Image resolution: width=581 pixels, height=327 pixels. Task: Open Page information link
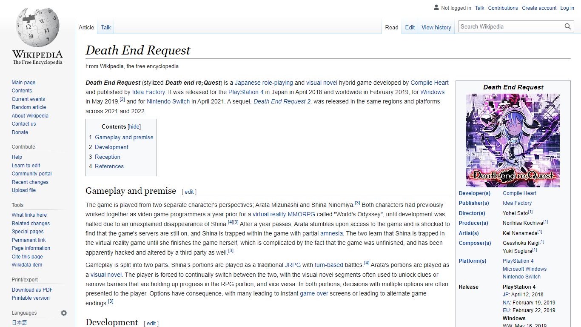point(31,248)
